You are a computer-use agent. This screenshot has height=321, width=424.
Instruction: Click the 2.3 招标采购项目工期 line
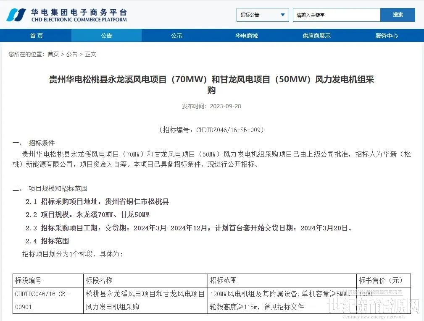pyautogui.click(x=189, y=228)
